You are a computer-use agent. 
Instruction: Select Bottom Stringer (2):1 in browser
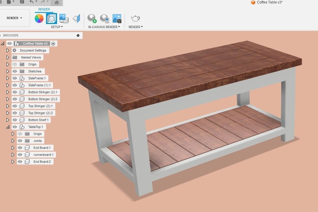(x=43, y=92)
